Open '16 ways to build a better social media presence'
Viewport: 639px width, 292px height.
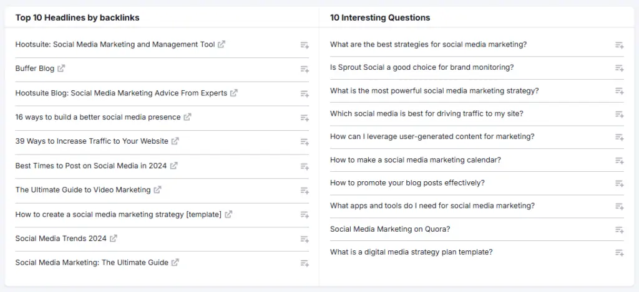pyautogui.click(x=98, y=117)
